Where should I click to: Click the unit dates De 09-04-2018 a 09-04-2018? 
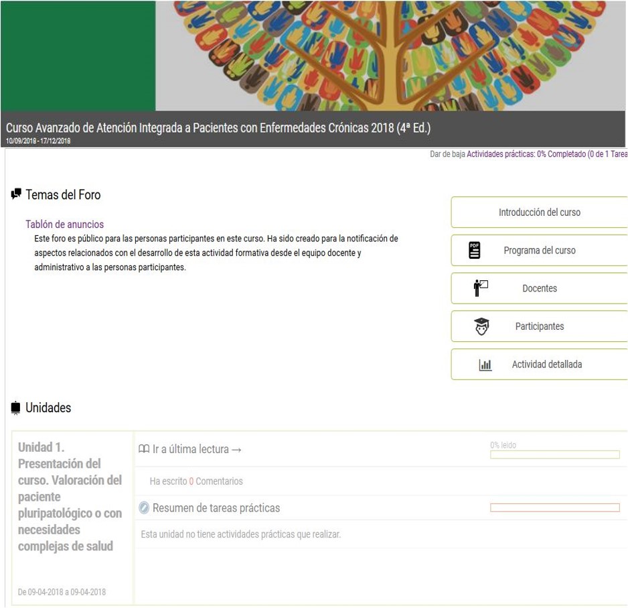[x=62, y=592]
